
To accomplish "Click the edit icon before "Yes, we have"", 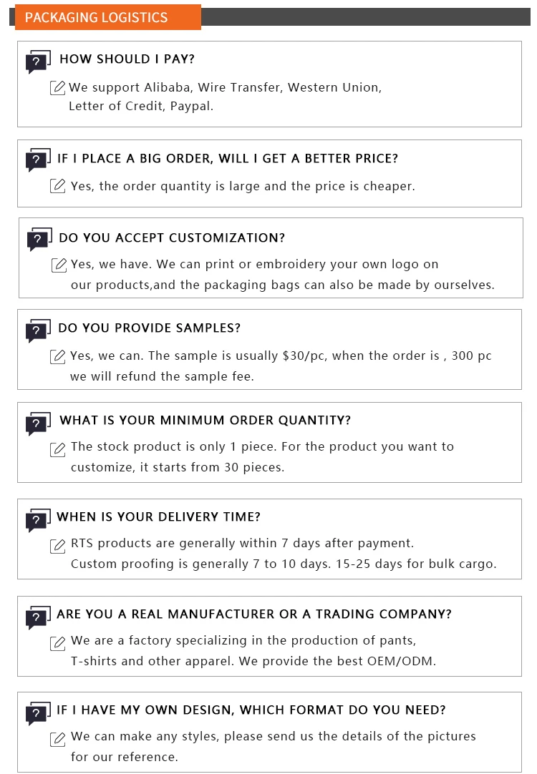I will [x=59, y=265].
